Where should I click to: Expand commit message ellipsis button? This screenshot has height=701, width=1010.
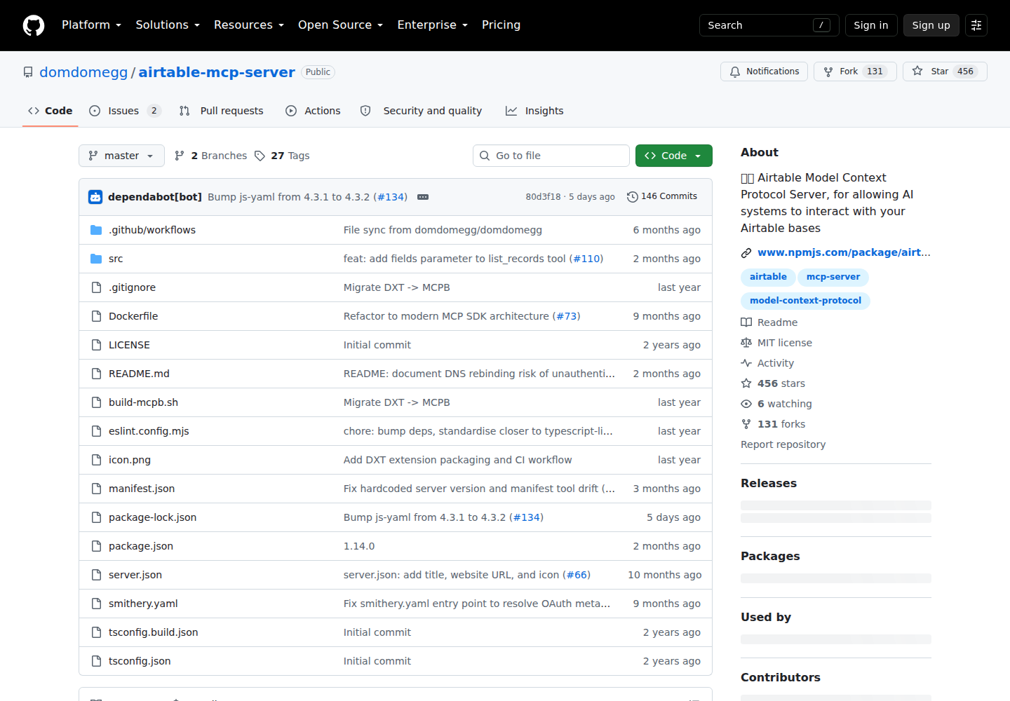[x=423, y=197]
